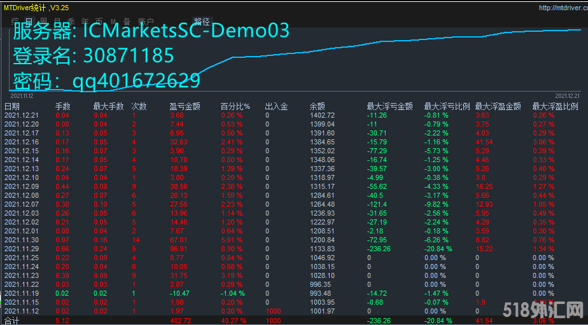Select the 综 (summary) tab
588x325 pixels.
(x=15, y=22)
